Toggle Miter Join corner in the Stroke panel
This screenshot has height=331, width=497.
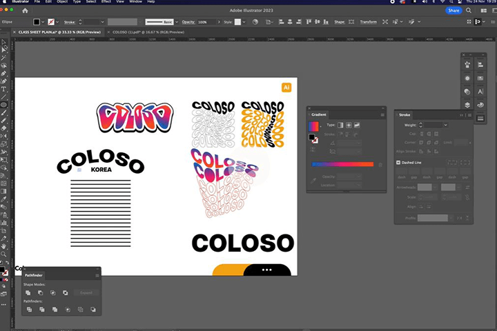pos(421,143)
